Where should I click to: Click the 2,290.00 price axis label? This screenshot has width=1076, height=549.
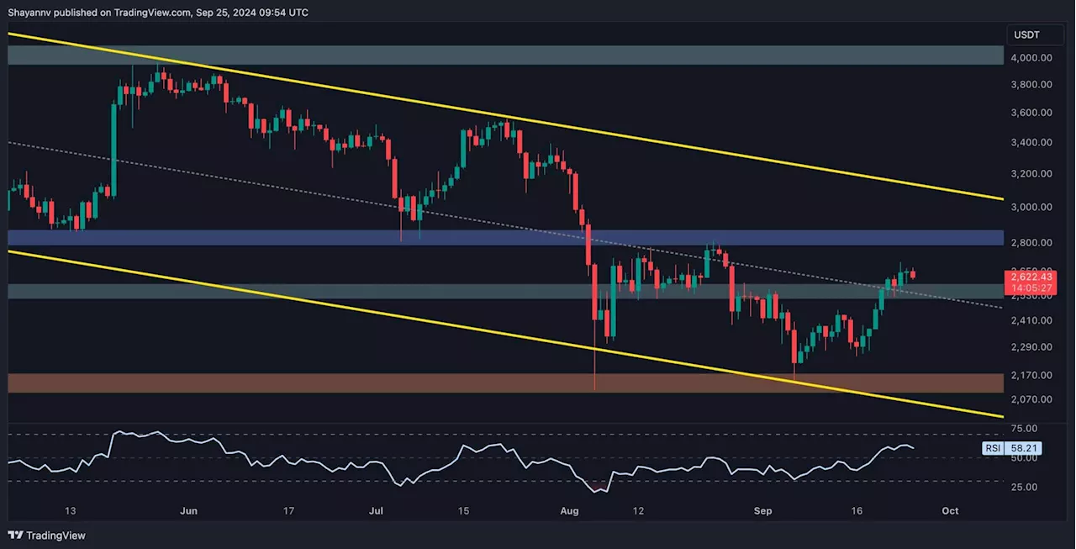click(x=1032, y=346)
